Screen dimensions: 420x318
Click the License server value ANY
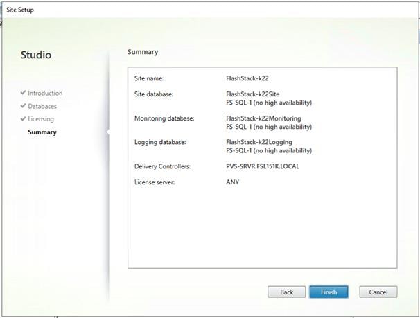point(232,182)
